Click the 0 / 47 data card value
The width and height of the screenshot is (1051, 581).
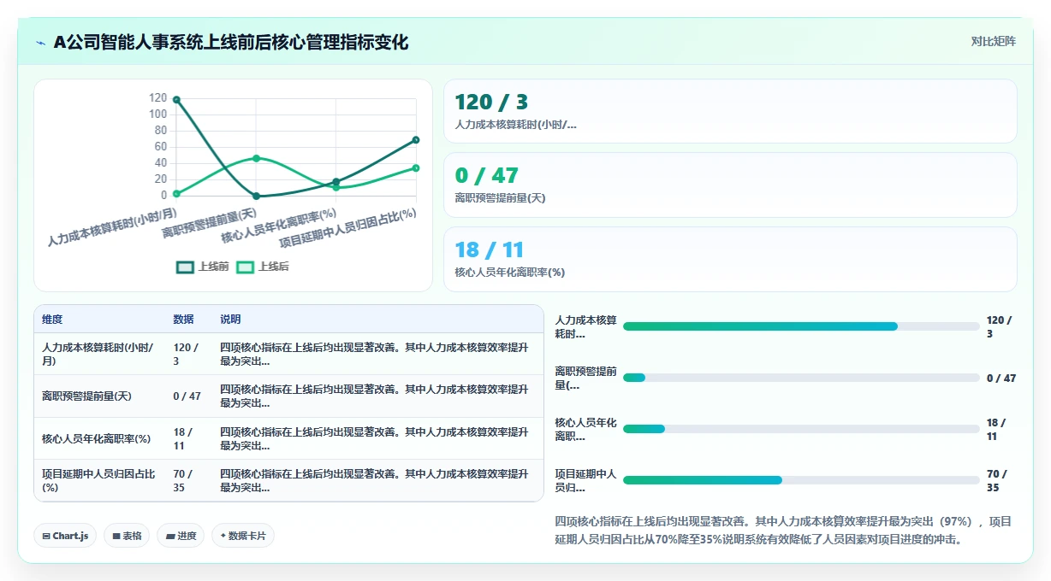487,176
